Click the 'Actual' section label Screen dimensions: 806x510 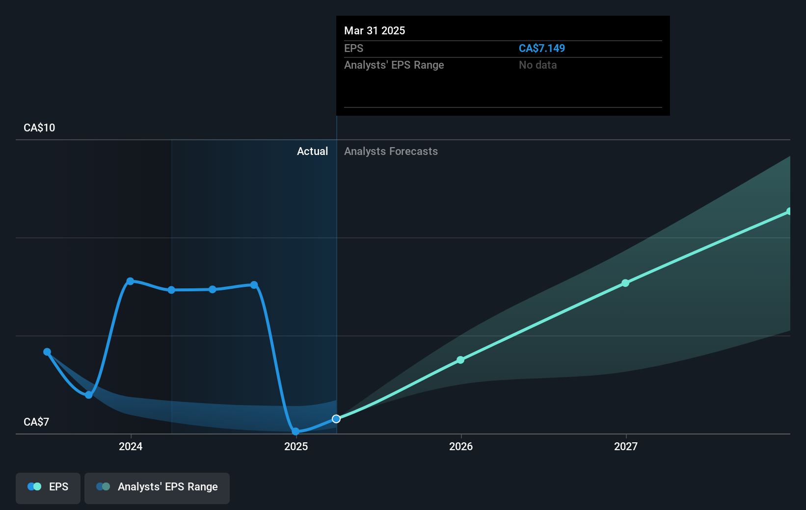click(x=313, y=151)
